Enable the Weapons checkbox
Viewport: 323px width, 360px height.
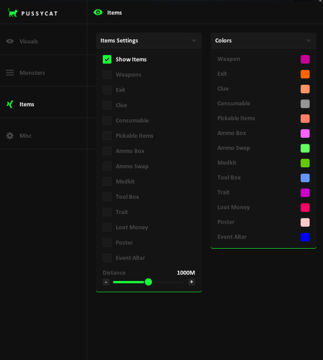point(107,74)
